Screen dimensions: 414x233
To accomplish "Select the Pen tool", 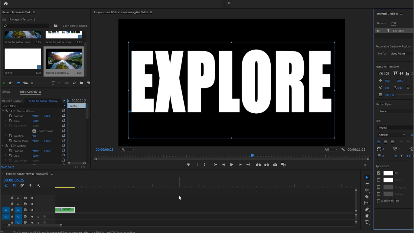I will pos(367,209).
